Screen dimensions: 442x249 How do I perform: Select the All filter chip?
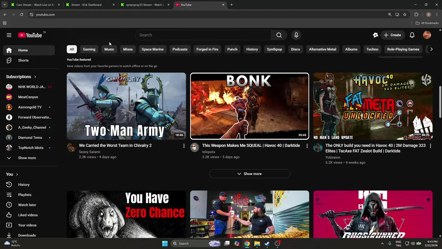coord(72,49)
